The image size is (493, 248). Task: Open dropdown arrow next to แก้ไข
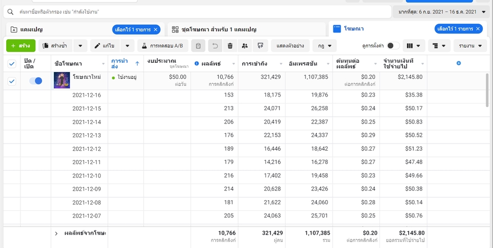tap(127, 46)
